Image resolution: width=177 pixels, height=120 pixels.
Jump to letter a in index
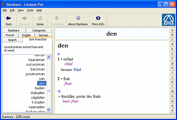[172, 30]
